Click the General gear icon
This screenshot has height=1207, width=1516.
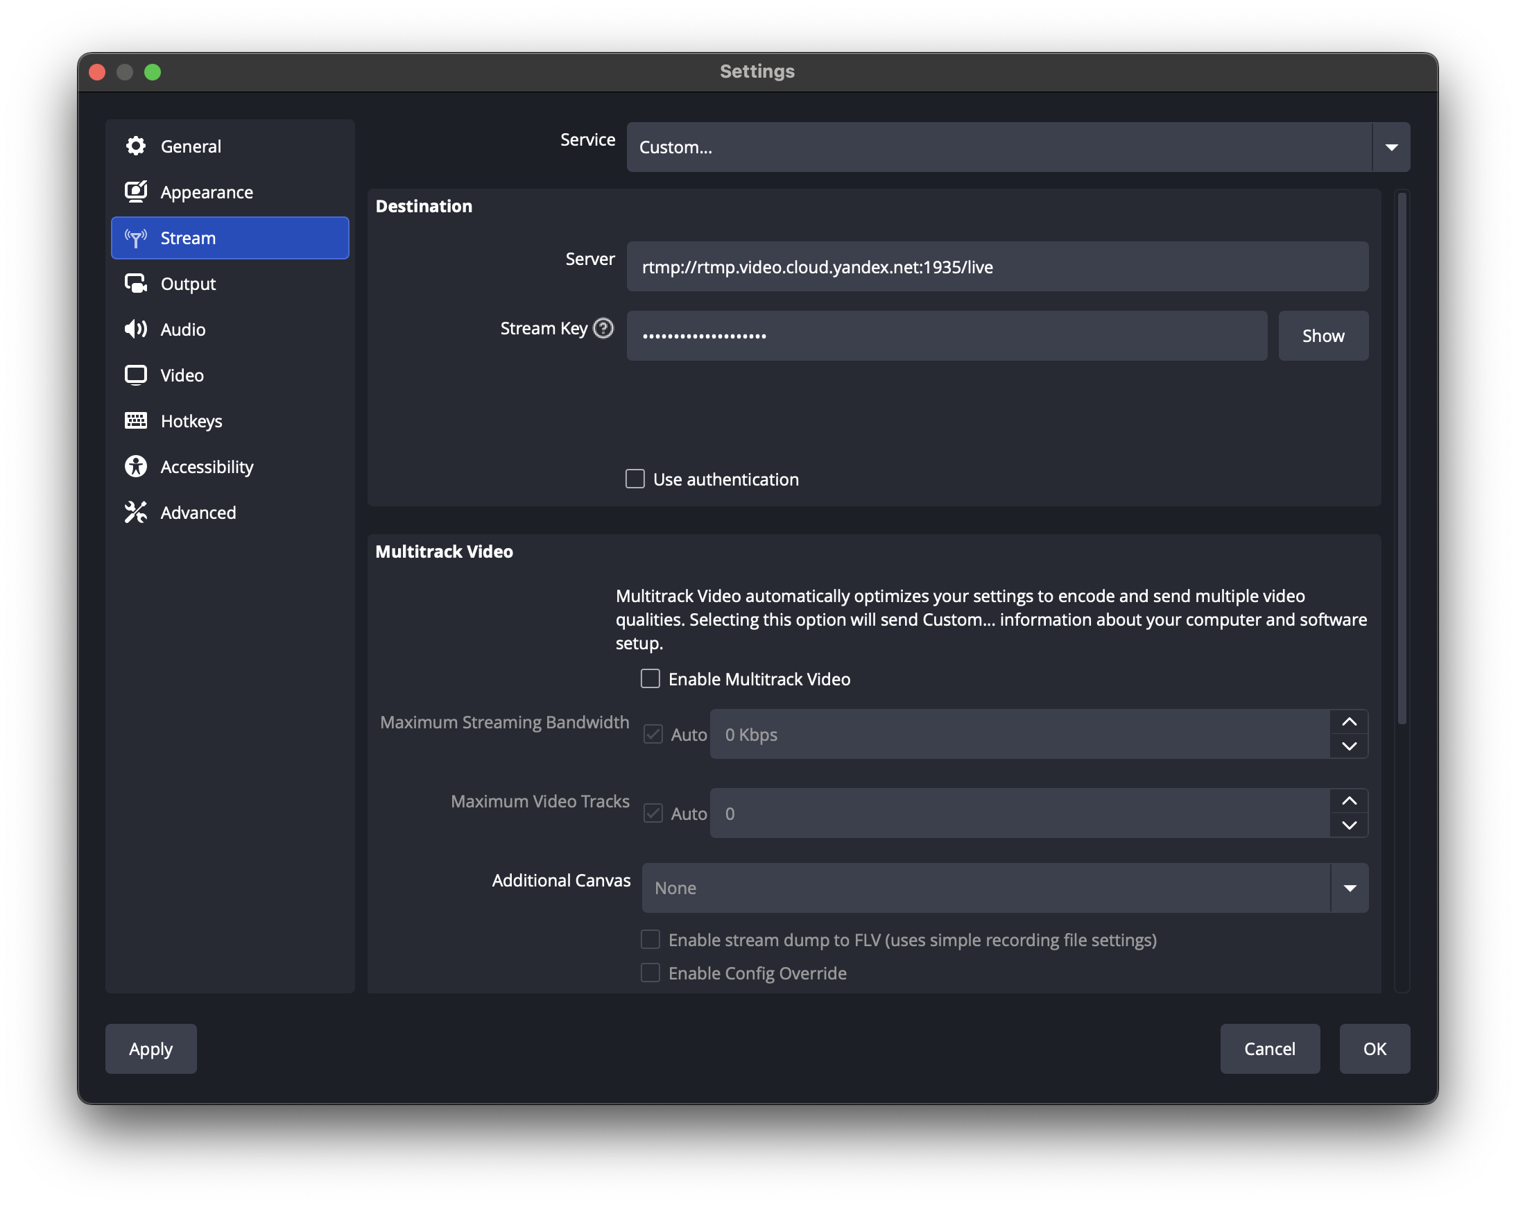tap(136, 146)
